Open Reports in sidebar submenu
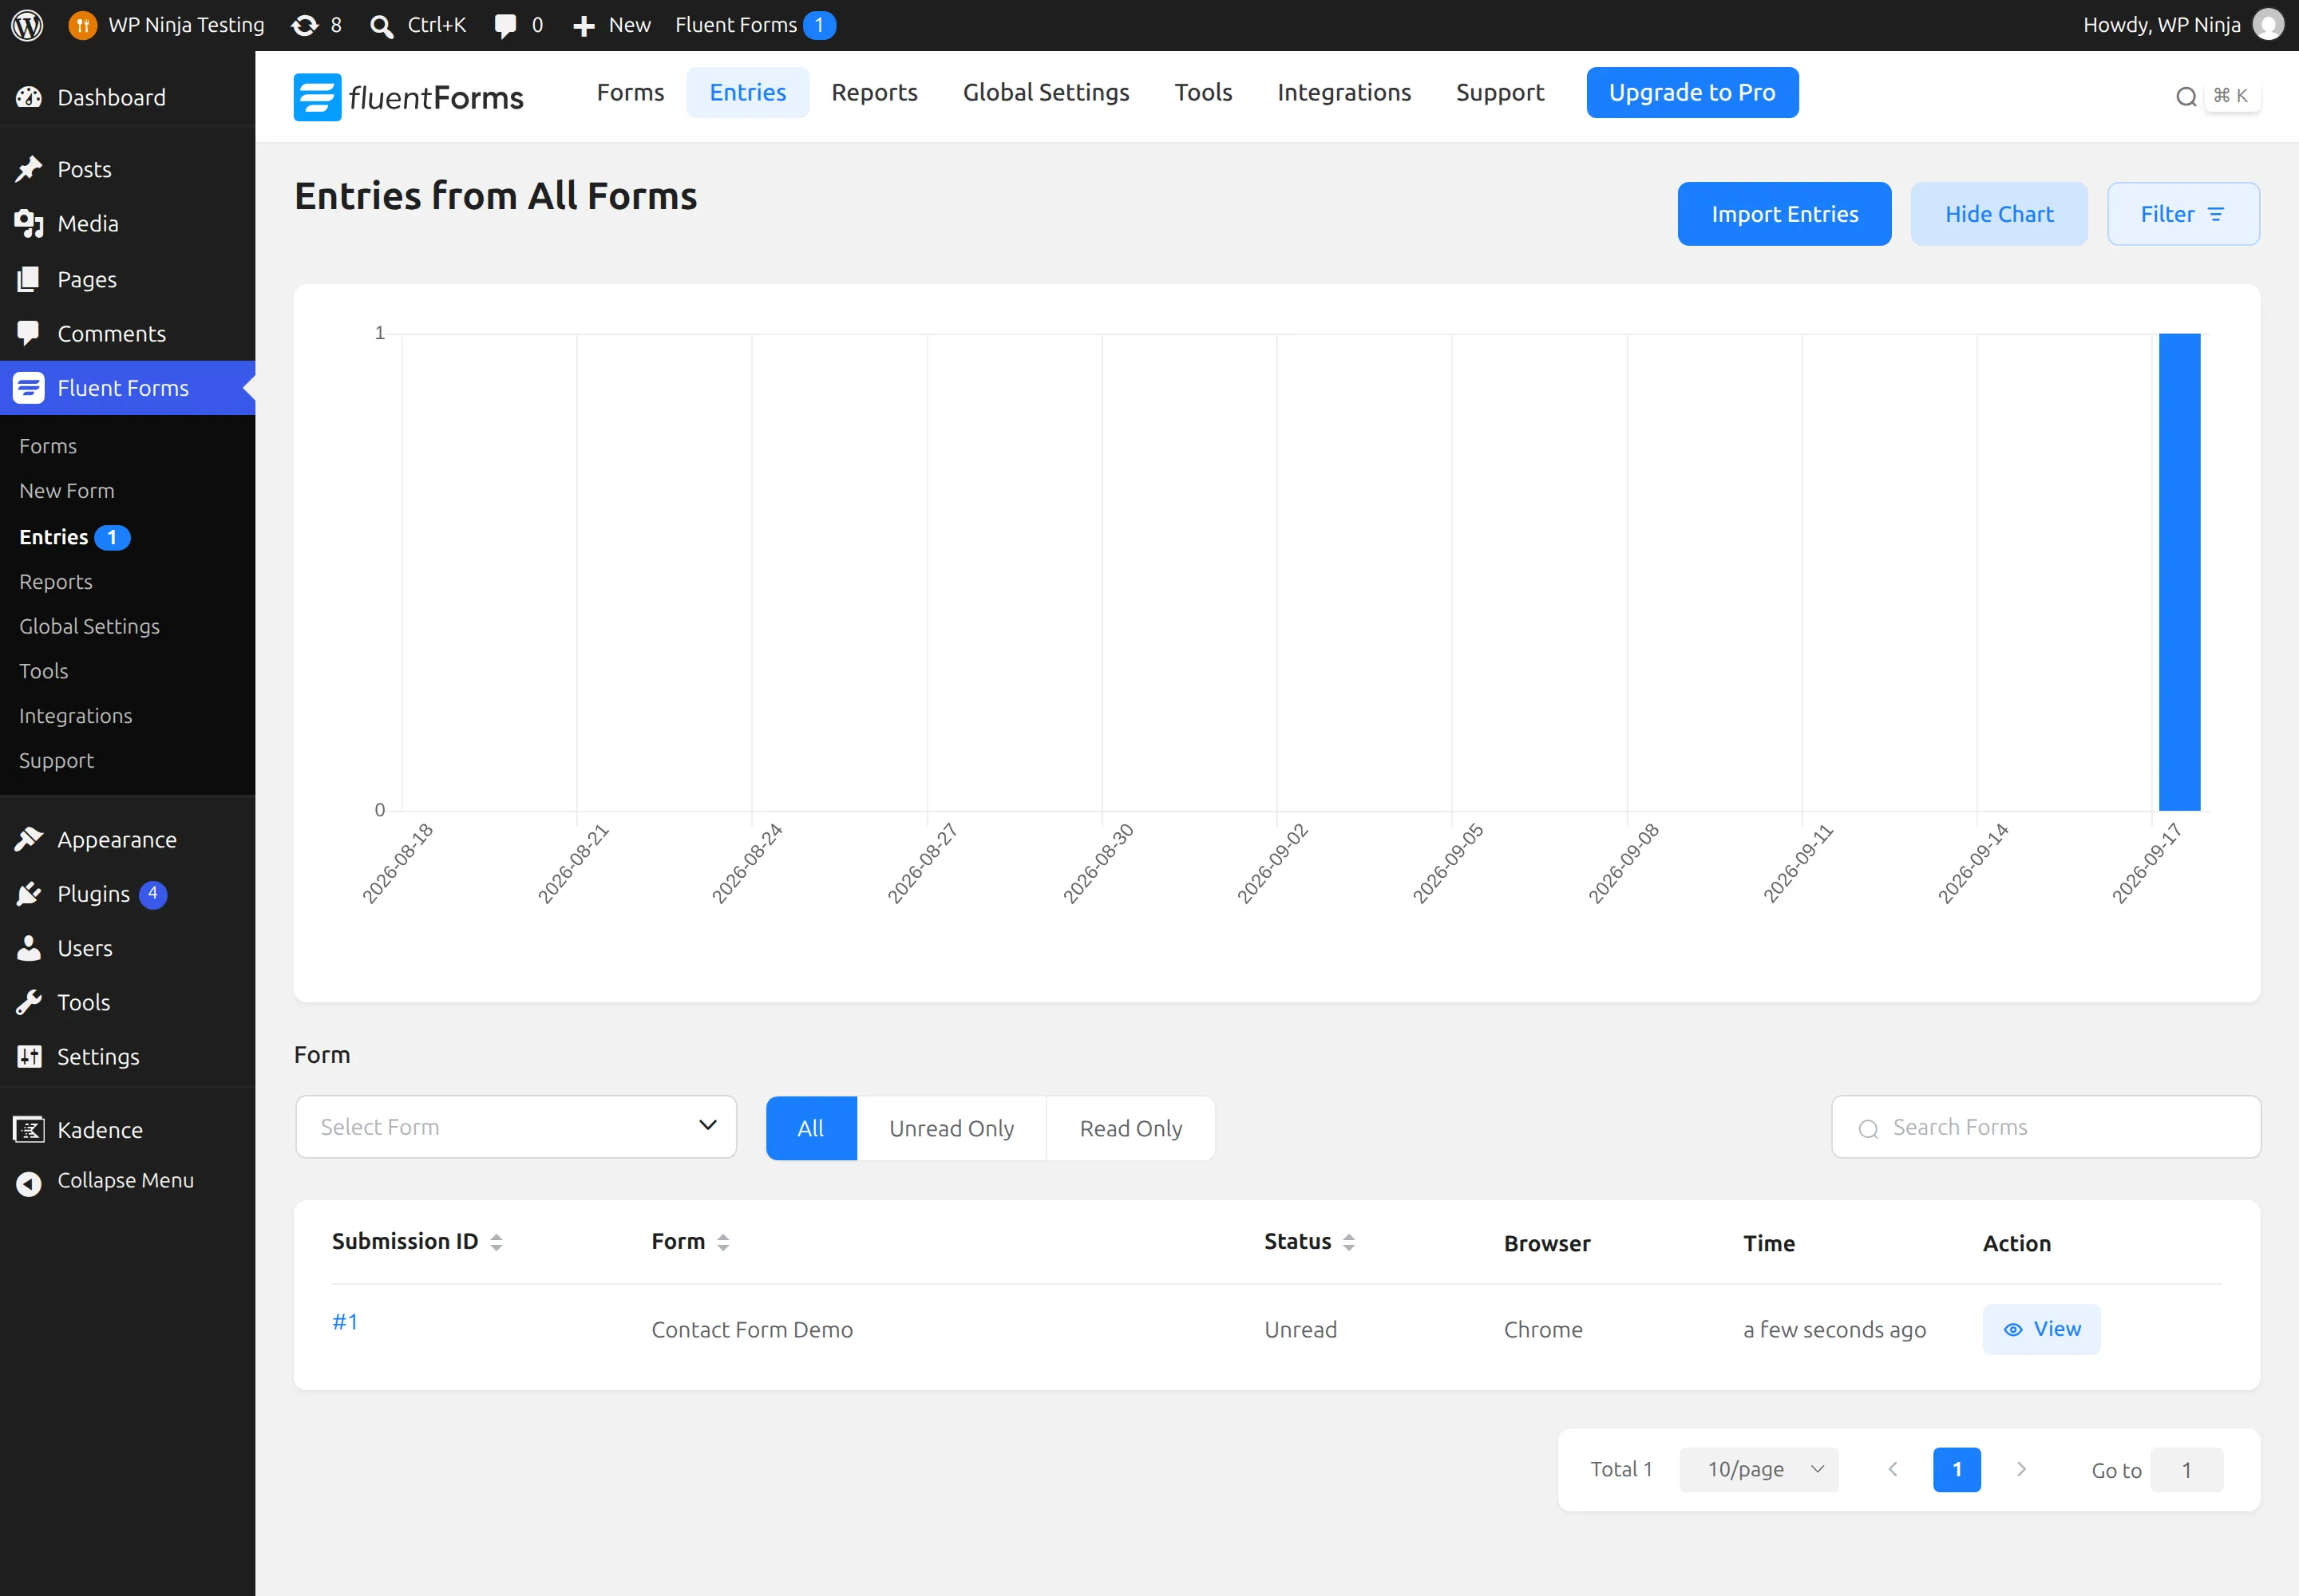Viewport: 2299px width, 1596px height. 56,582
